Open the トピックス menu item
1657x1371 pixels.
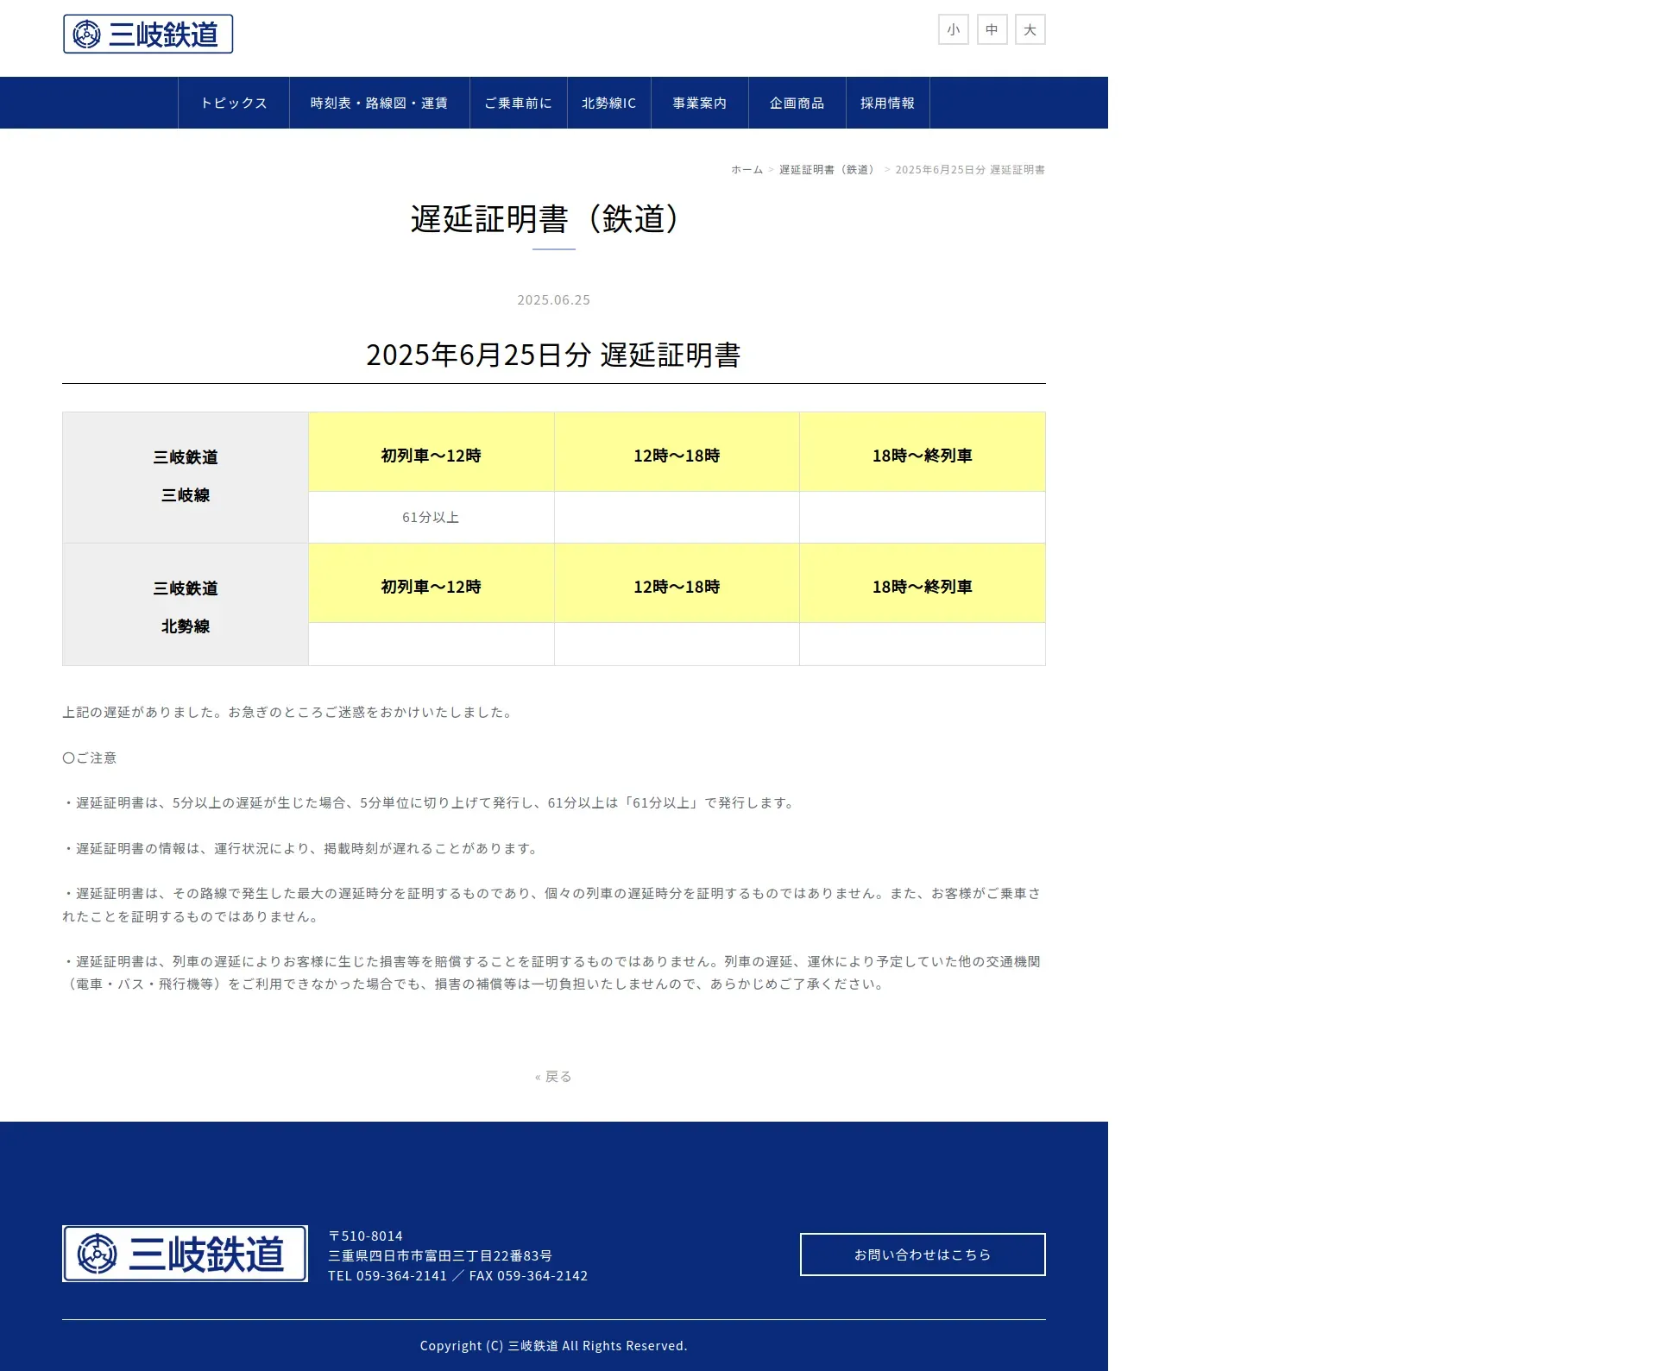[x=234, y=103]
